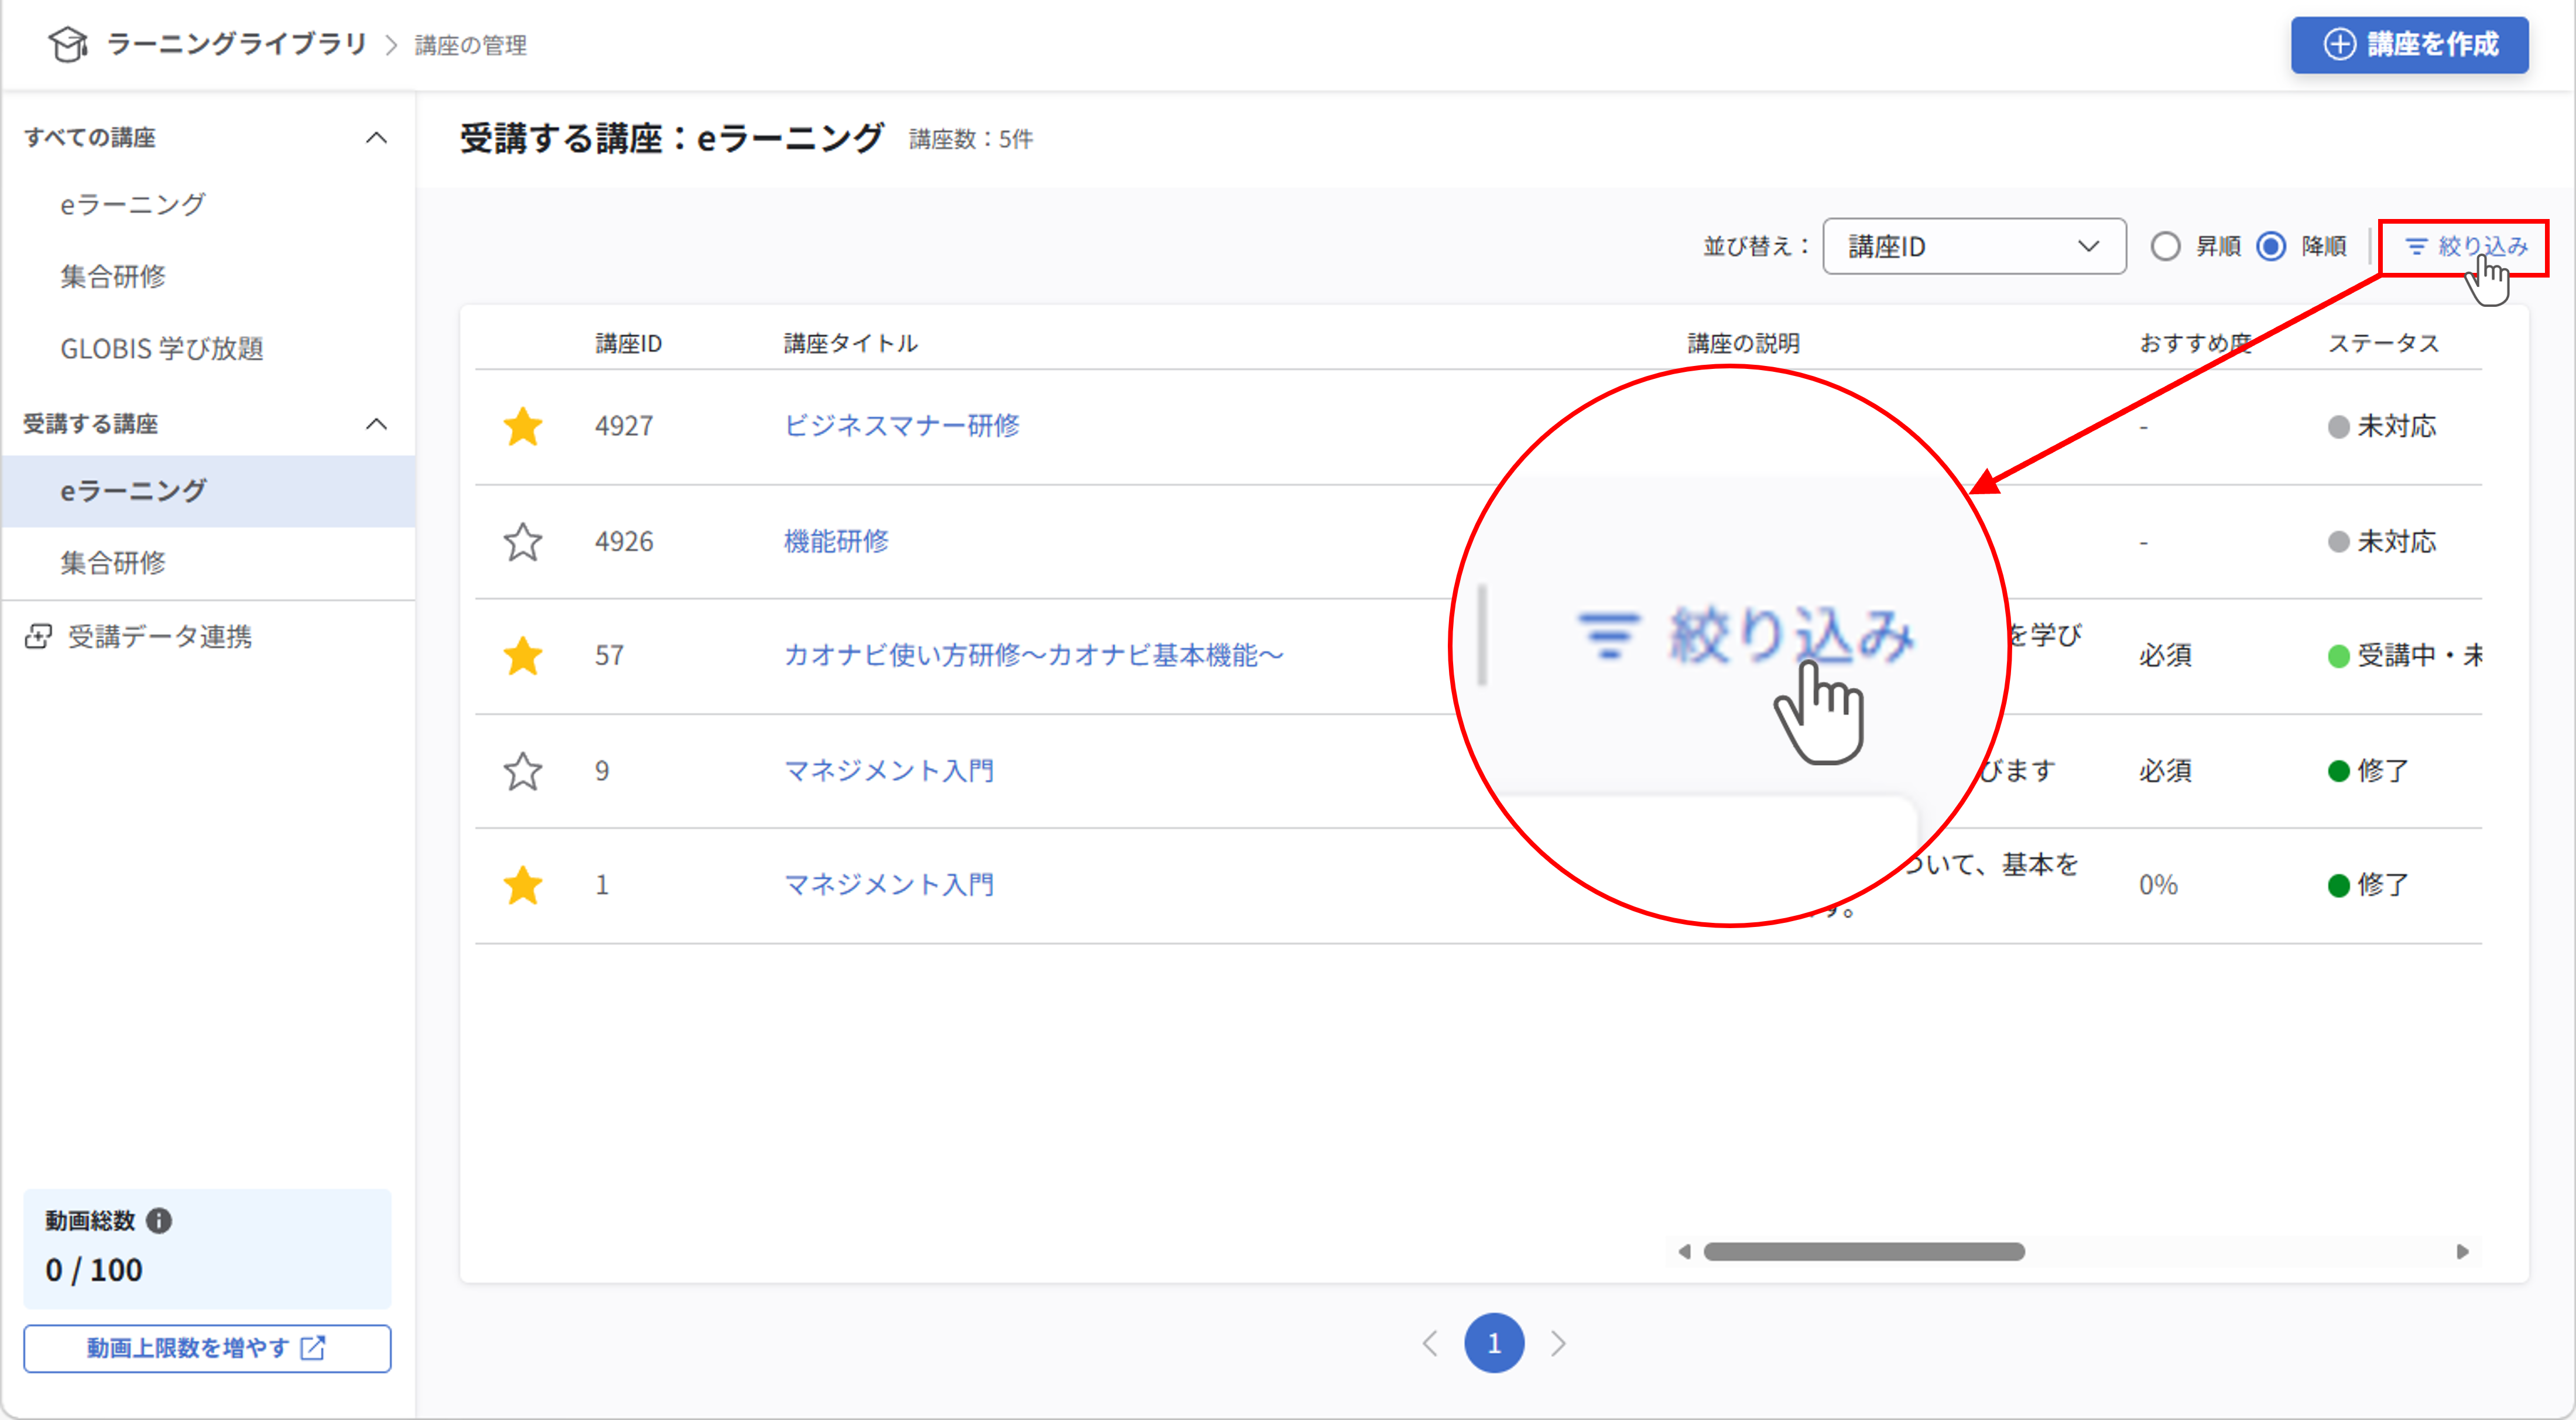Click course ID 4927 cell
This screenshot has width=2576, height=1420.
pyautogui.click(x=624, y=426)
